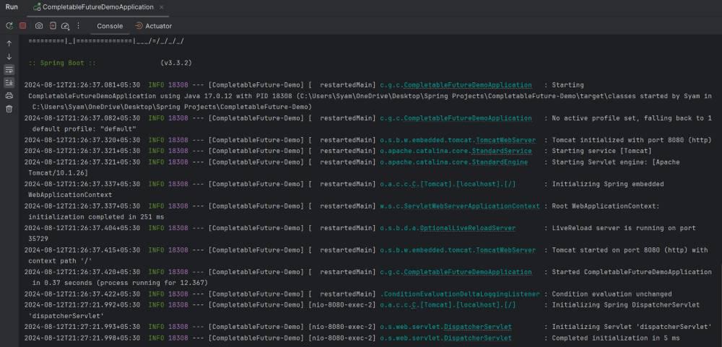Click 'Tomcat initialized with port 8080 (http)' message
The height and width of the screenshot is (347, 722).
[x=632, y=141]
